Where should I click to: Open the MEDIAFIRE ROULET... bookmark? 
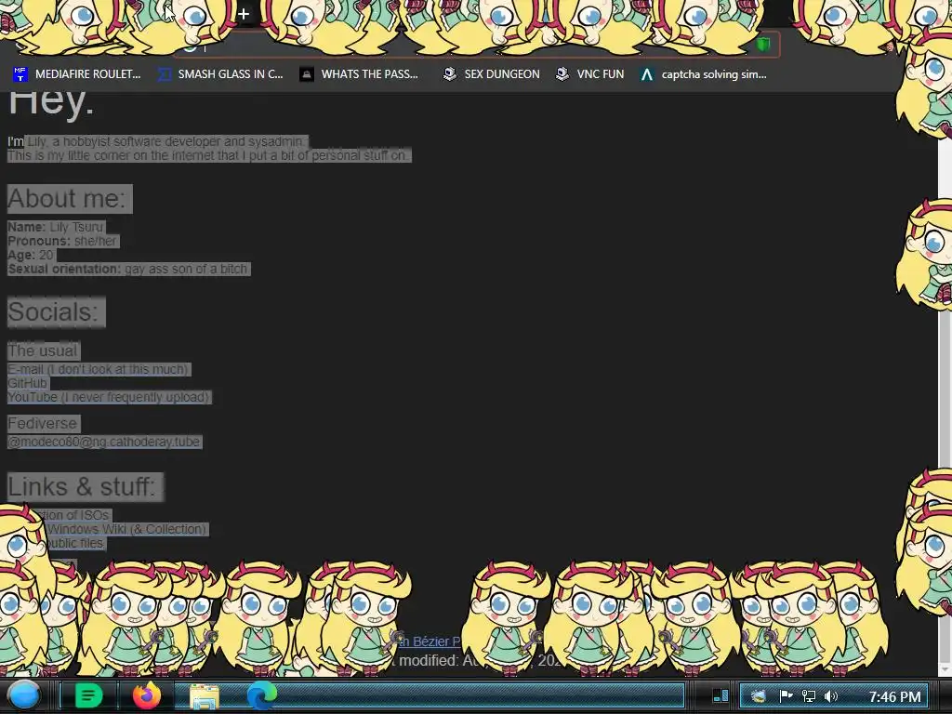(76, 74)
